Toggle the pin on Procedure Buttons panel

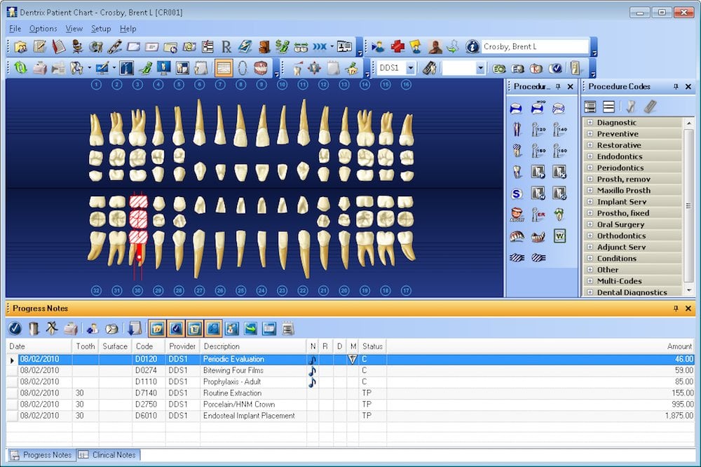558,87
